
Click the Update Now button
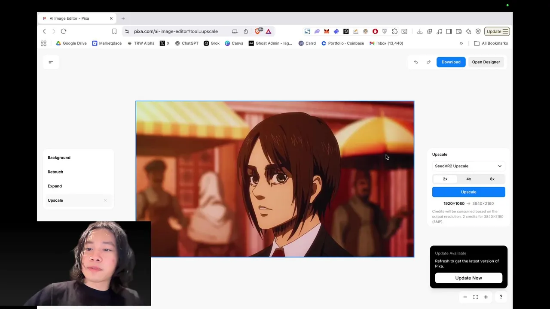point(468,278)
